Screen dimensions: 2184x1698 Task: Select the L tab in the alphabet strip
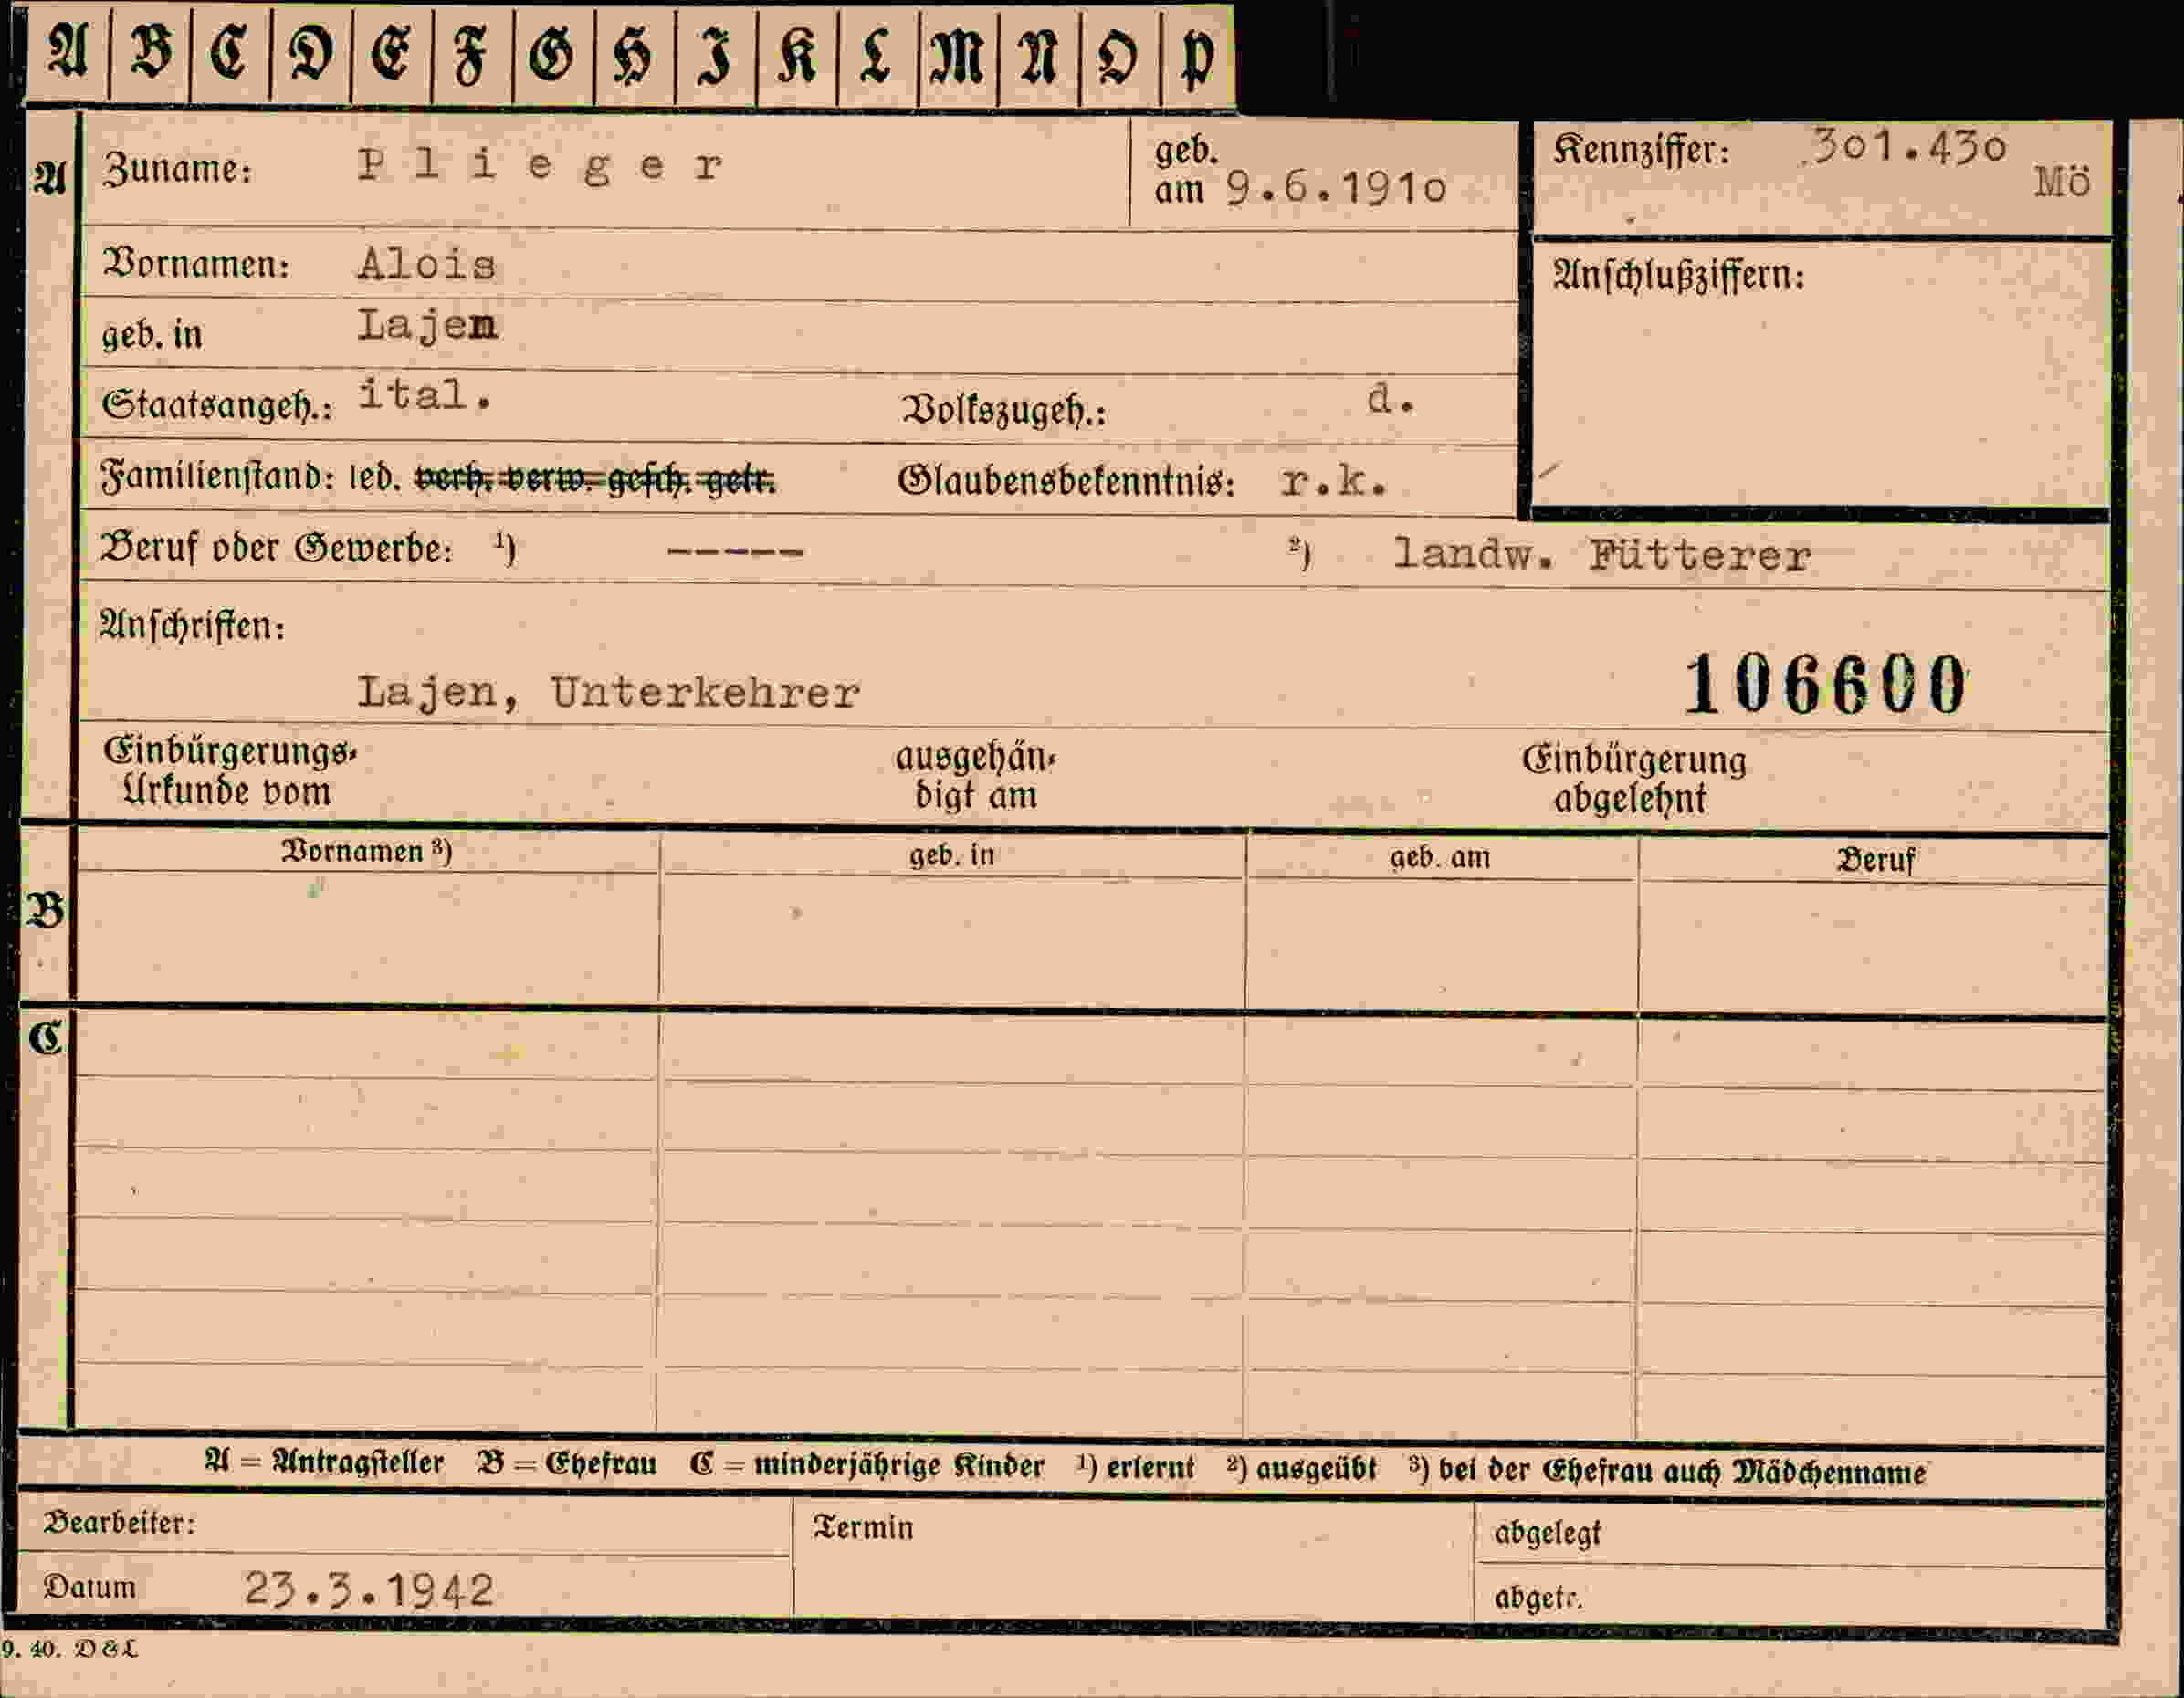tap(877, 54)
